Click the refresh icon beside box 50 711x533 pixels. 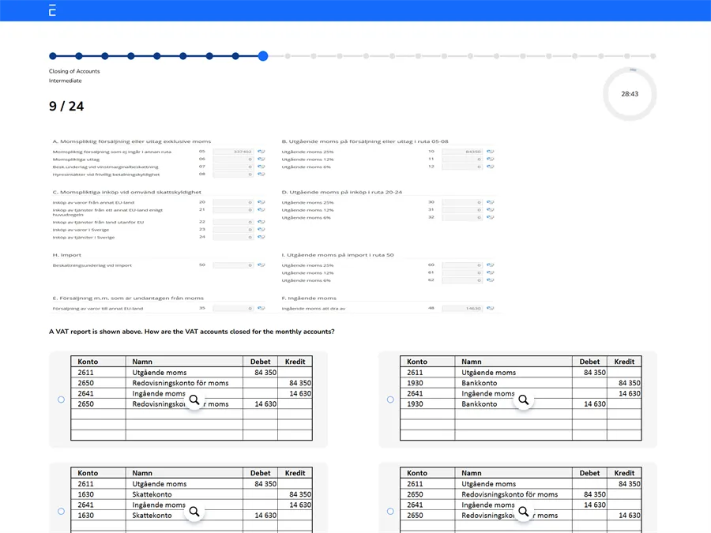(x=261, y=265)
